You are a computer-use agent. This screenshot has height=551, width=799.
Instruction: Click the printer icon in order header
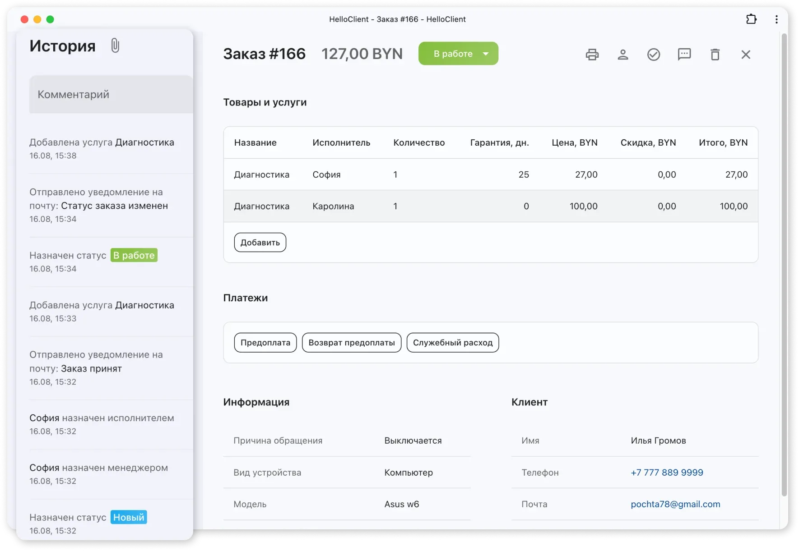(x=592, y=55)
